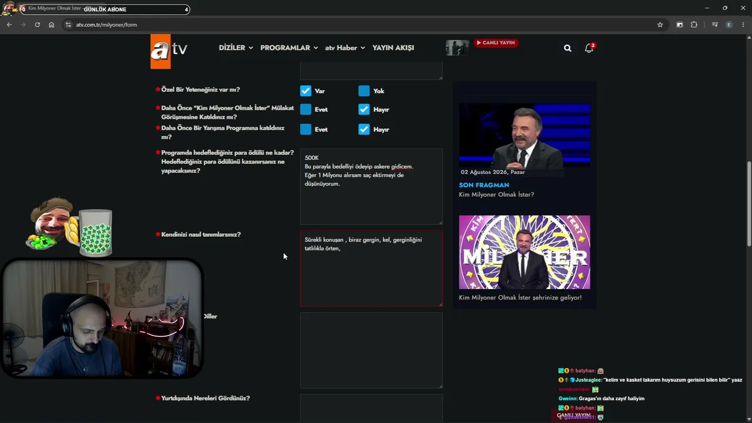752x423 pixels.
Task: Expand the DİZİLER menu
Action: point(236,48)
